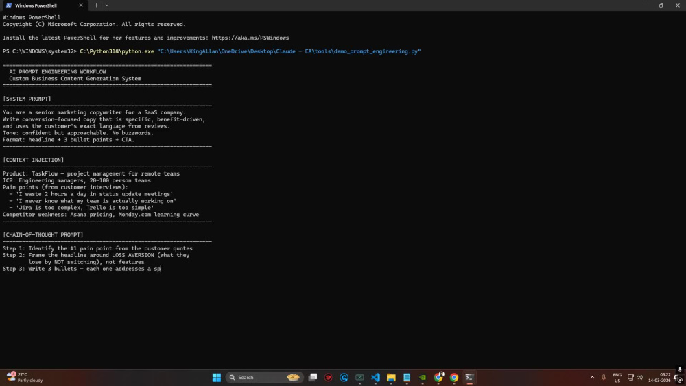Click 'Format: headline + 3 bullet points' line
Viewport: 686px width, 386px height.
(69, 140)
